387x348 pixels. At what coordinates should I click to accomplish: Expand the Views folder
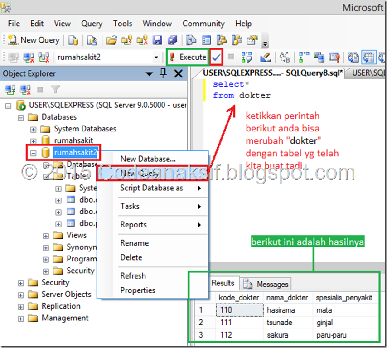coord(46,236)
